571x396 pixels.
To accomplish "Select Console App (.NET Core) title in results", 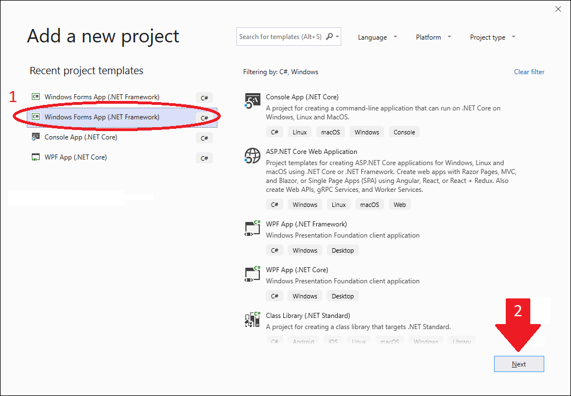I will [x=302, y=97].
